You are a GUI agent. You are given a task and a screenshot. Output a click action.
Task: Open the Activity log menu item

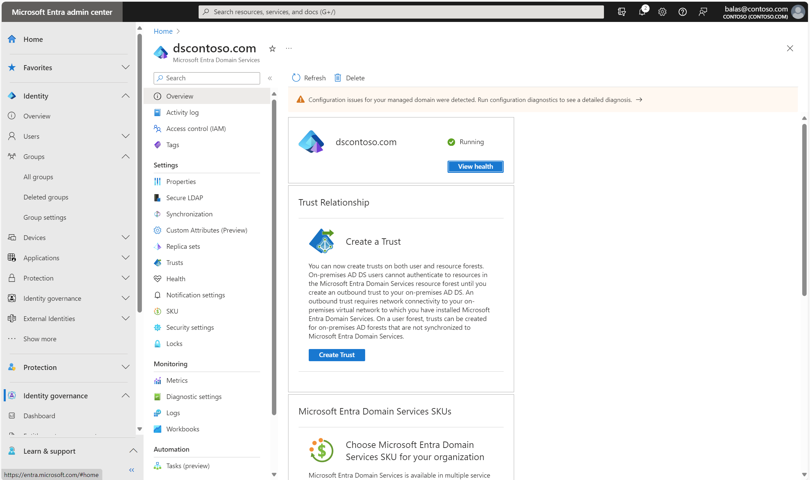coord(182,112)
